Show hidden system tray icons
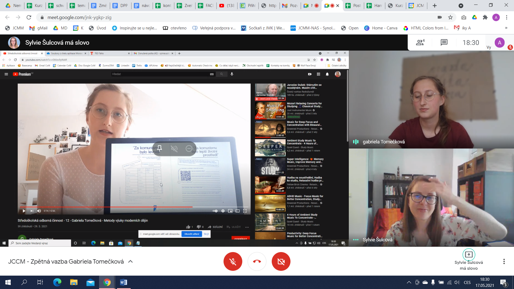514x289 pixels. click(x=409, y=282)
